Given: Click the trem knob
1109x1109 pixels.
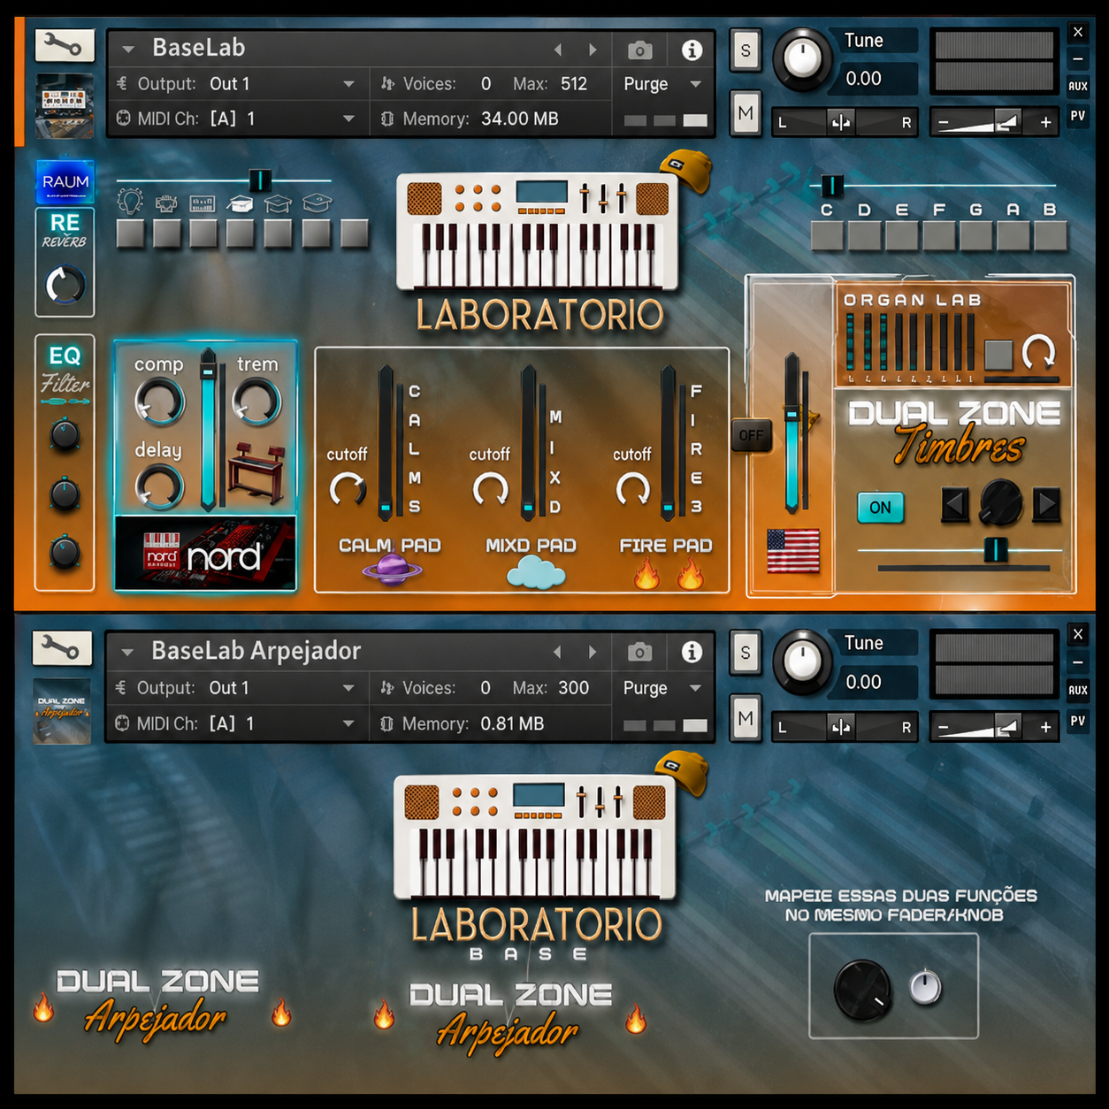Looking at the screenshot, I should (256, 402).
